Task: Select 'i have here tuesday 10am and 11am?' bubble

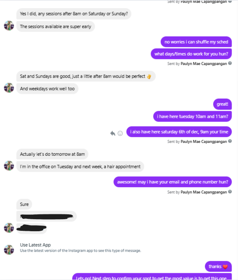Action: pyautogui.click(x=193, y=116)
